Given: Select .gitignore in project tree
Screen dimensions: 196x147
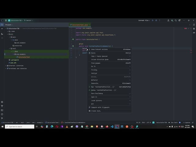Looking at the screenshot, I should coord(15,60).
